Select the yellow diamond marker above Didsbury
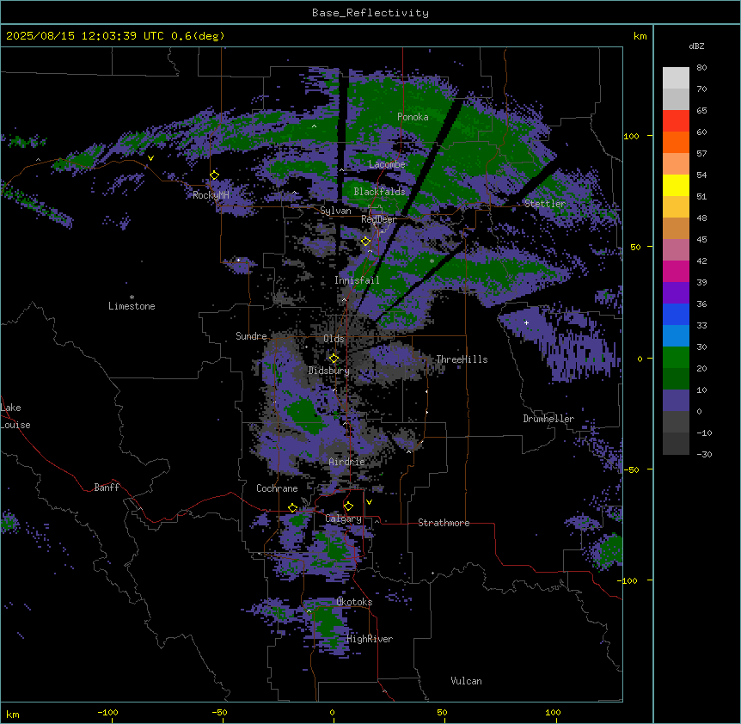Image resolution: width=741 pixels, height=724 pixels. pos(334,359)
